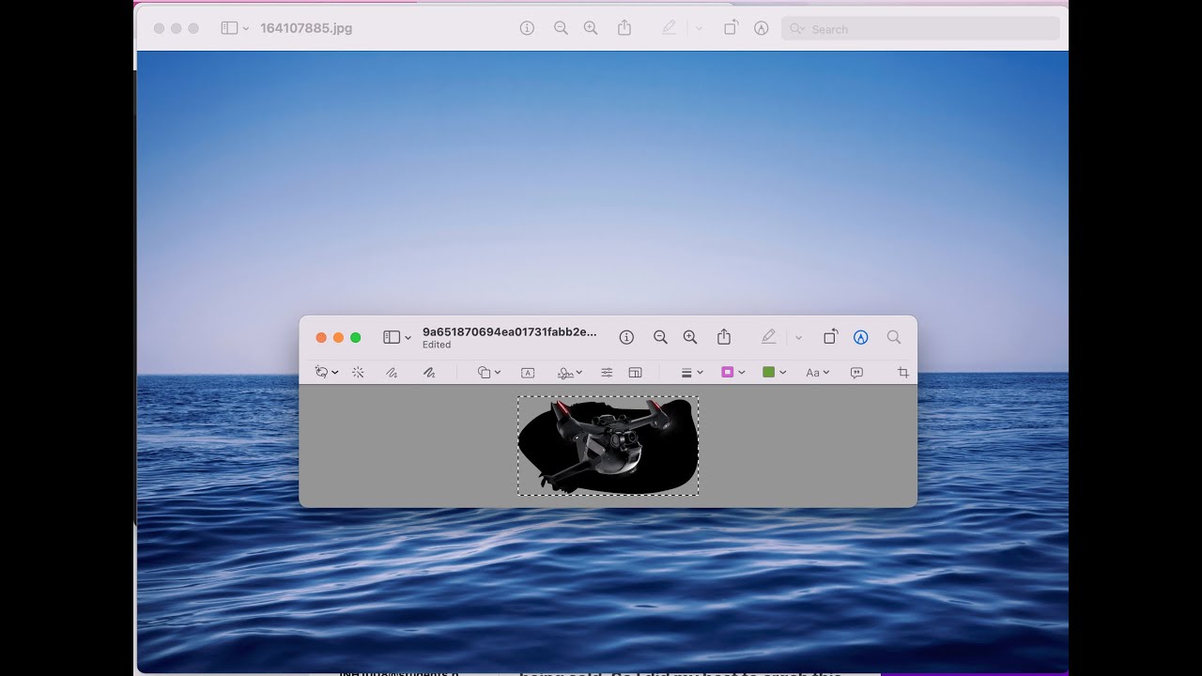Open the Aa Text Style menu
The image size is (1202, 676).
[817, 373]
